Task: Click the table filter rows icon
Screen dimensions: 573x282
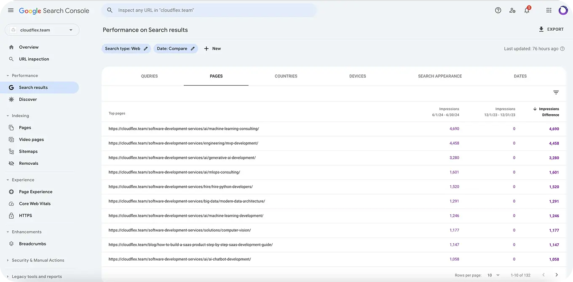Action: pos(556,92)
